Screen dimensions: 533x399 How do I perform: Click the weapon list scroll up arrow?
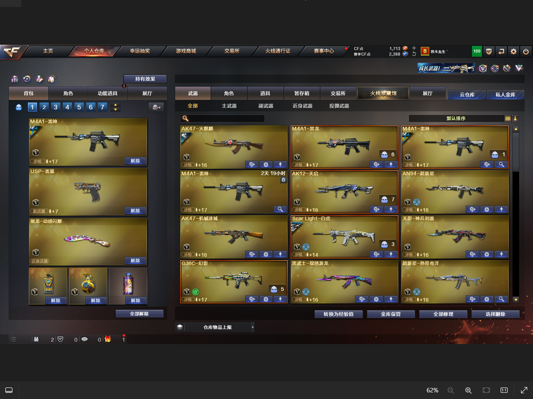coord(516,129)
